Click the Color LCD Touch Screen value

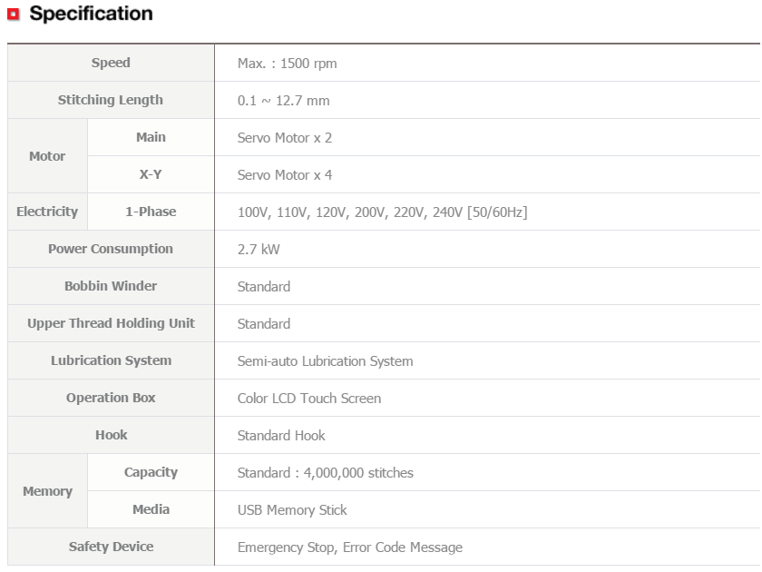click(x=308, y=399)
